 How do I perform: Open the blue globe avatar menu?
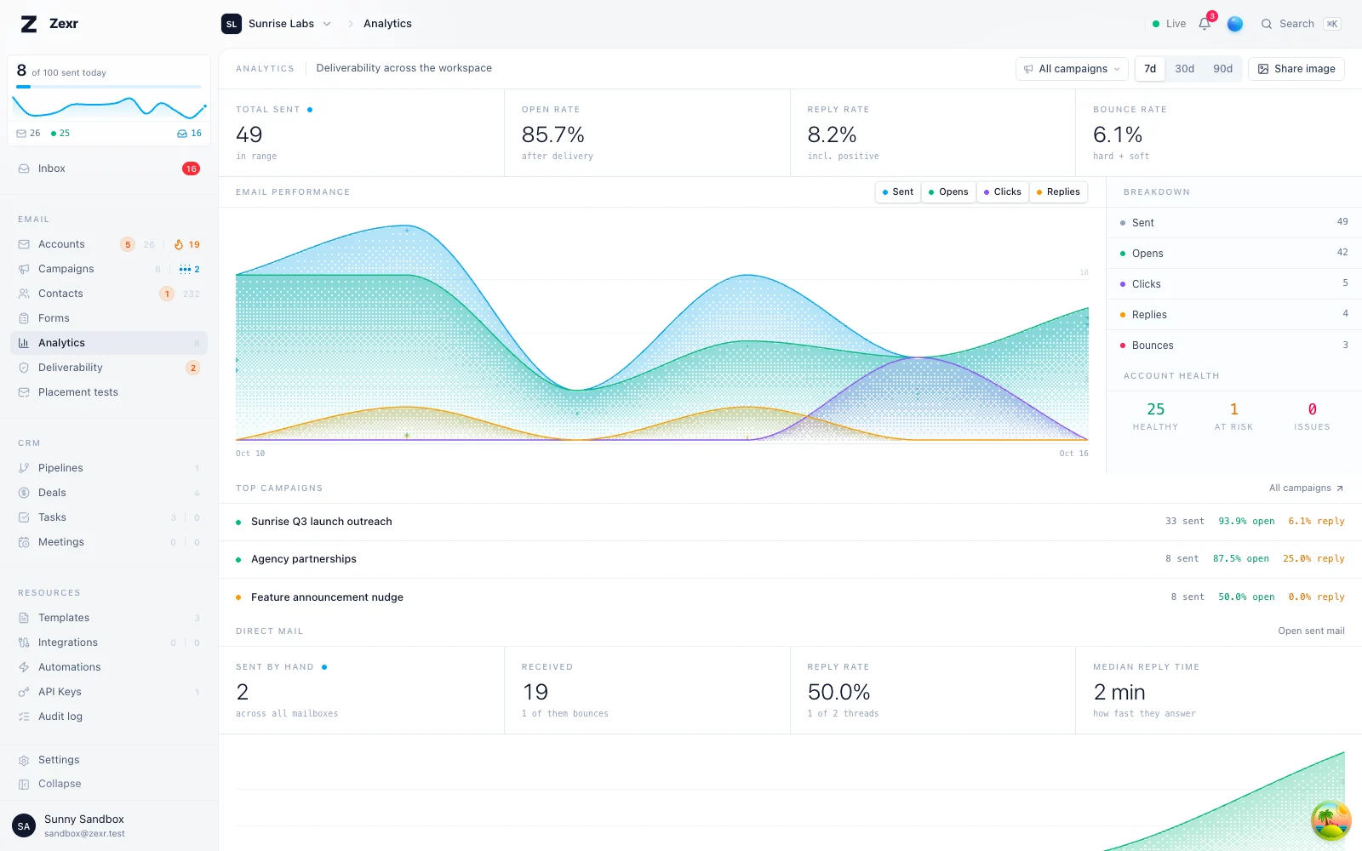tap(1235, 24)
